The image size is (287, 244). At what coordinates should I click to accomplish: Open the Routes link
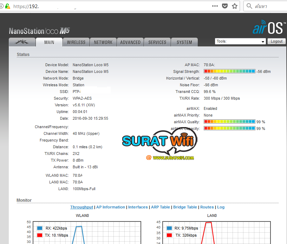tap(207, 207)
